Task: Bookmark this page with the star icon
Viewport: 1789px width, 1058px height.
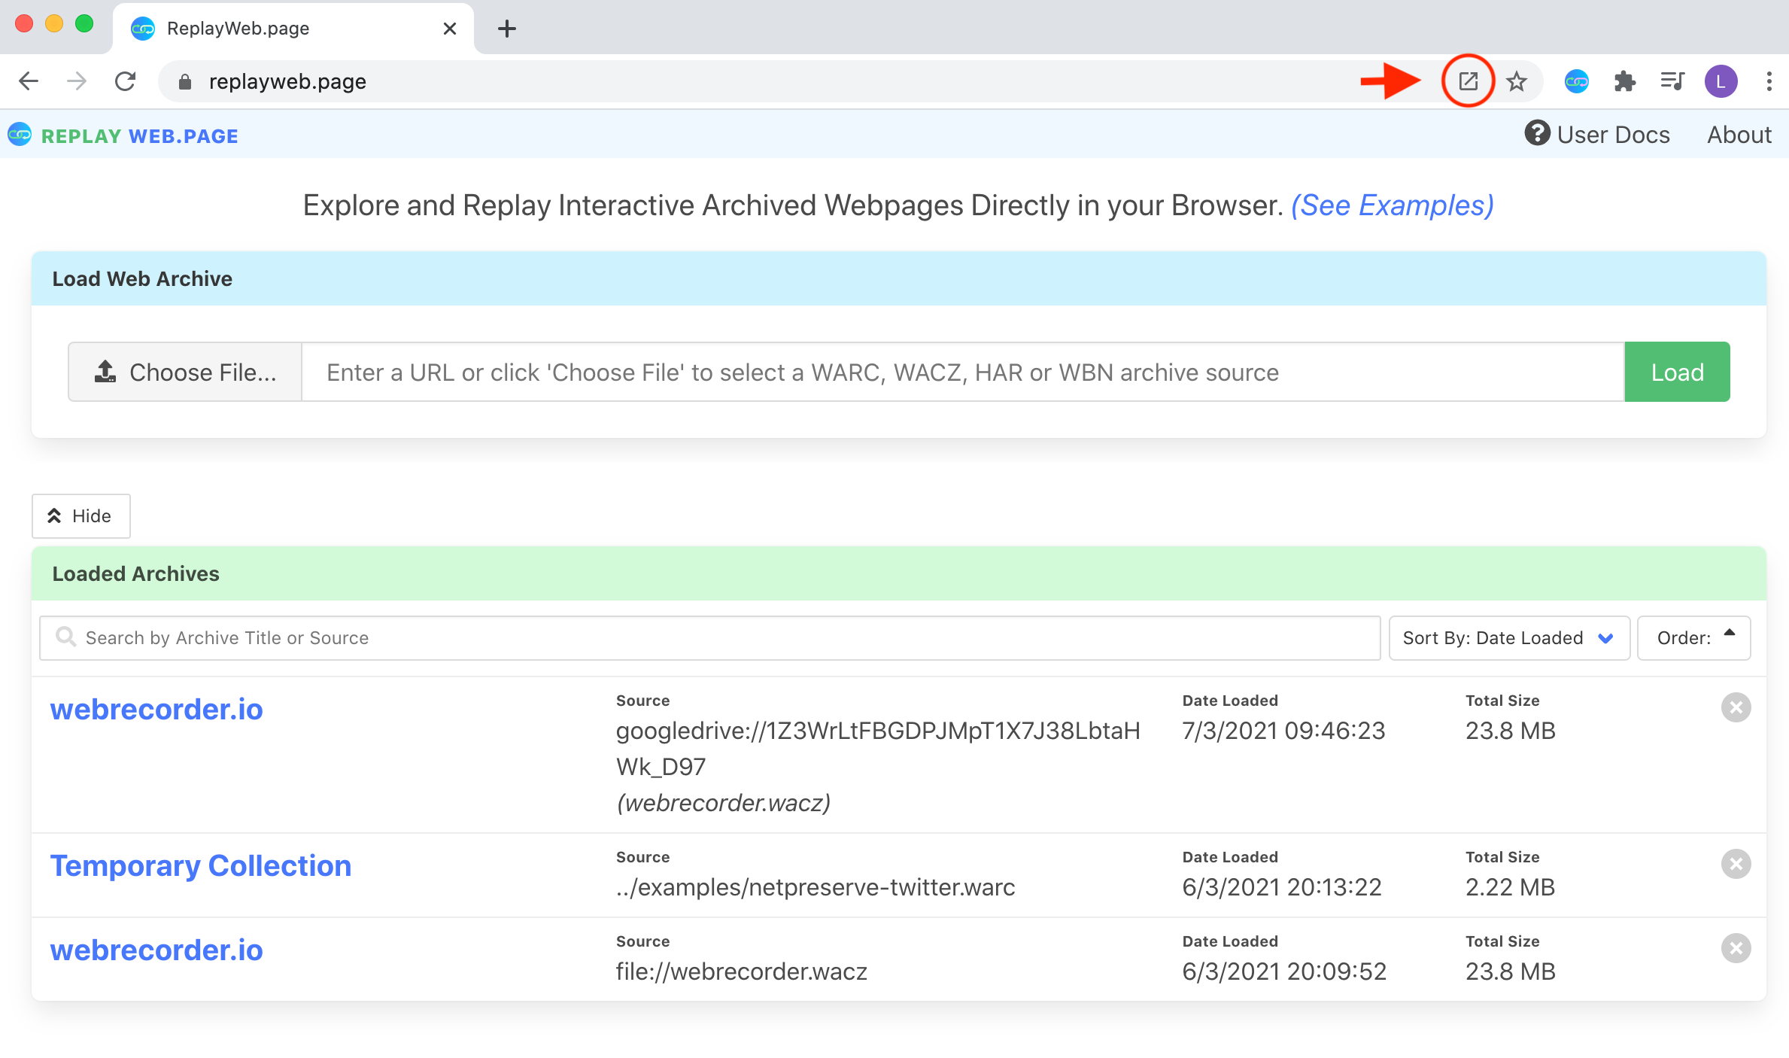Action: [1517, 81]
